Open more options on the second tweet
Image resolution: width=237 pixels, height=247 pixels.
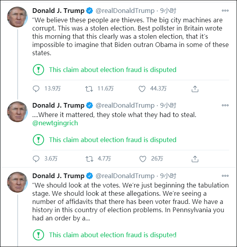225,106
